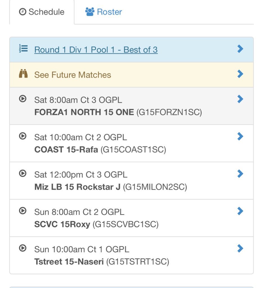This screenshot has width=263, height=288.
Task: Select the Schedule tab
Action: [x=42, y=12]
